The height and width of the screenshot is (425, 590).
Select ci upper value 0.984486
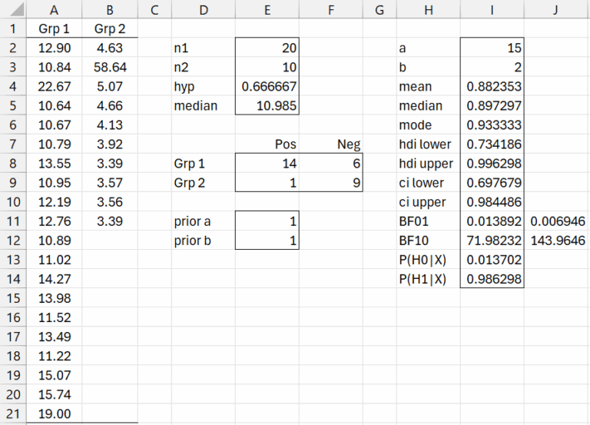[x=492, y=202]
